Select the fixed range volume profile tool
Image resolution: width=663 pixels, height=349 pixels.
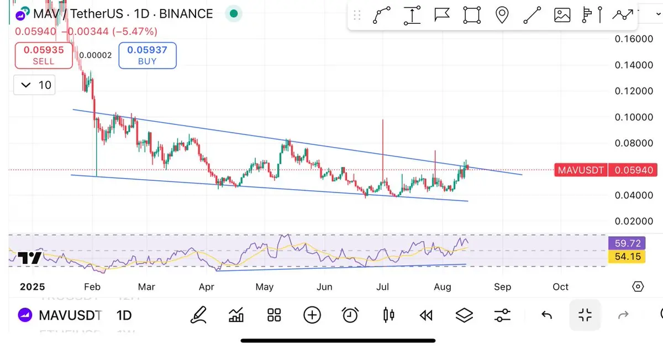(592, 15)
